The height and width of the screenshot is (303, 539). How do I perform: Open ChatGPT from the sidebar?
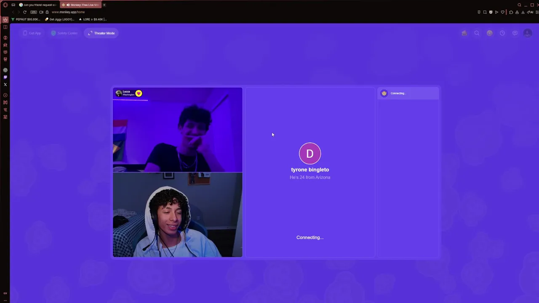pyautogui.click(x=5, y=70)
